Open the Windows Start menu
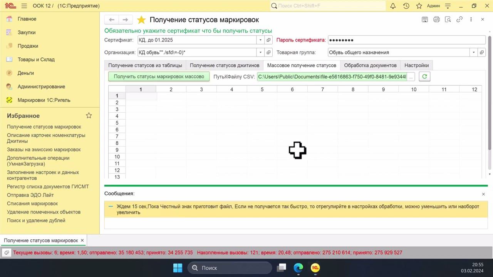This screenshot has height=277, width=493. (x=178, y=268)
